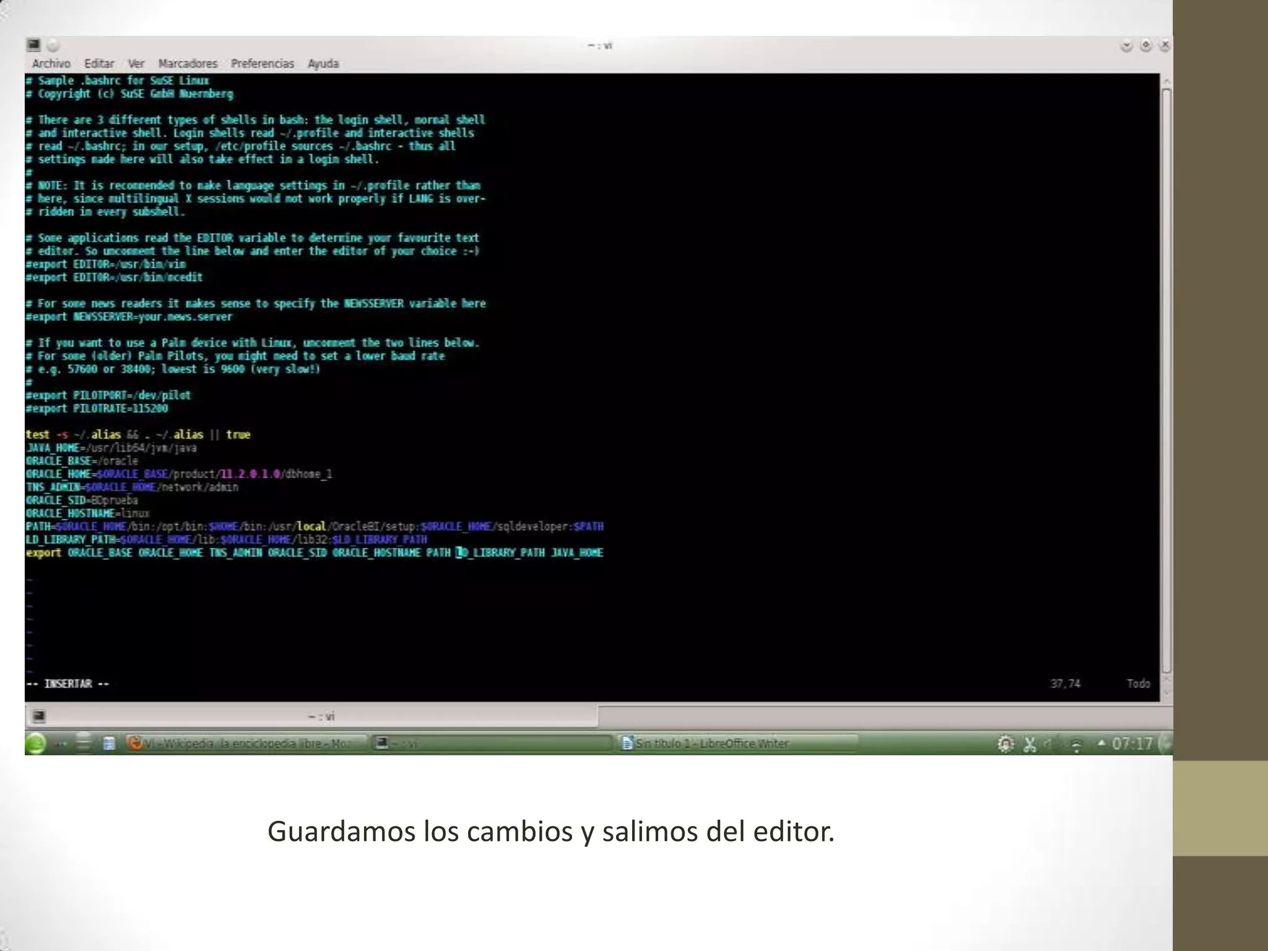1268x951 pixels.
Task: Click the small document icon in the quick launch
Action: click(x=109, y=743)
